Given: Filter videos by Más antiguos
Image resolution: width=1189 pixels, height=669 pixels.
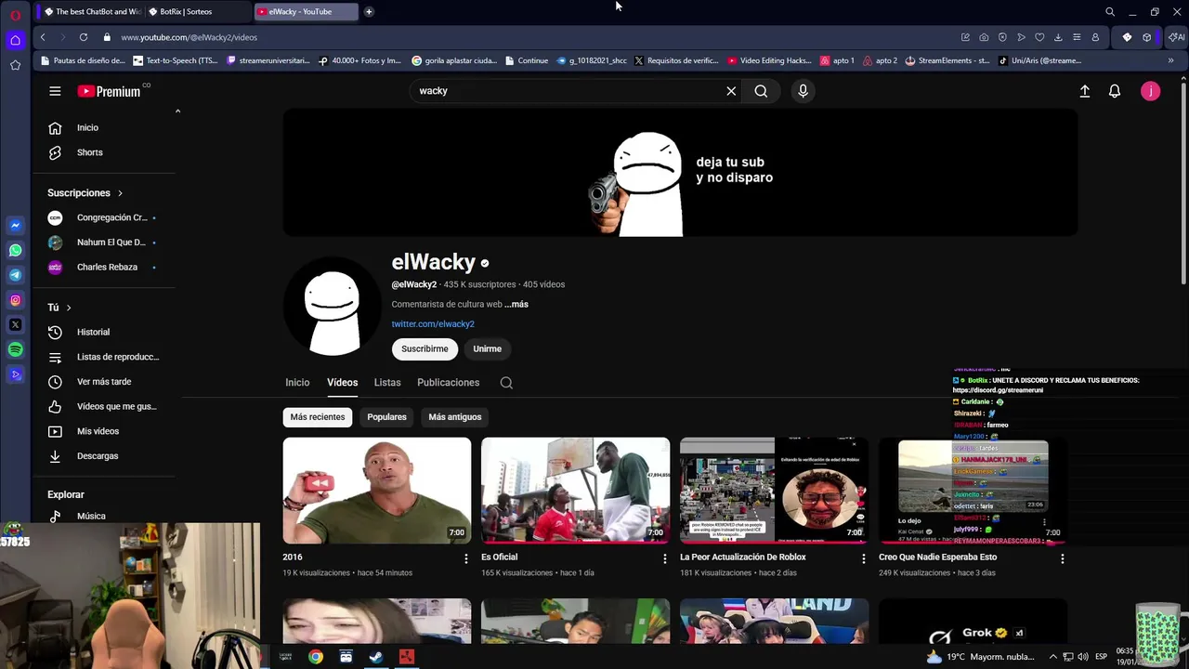Looking at the screenshot, I should (455, 417).
